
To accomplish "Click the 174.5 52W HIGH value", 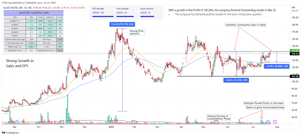I will pos(60,40).
